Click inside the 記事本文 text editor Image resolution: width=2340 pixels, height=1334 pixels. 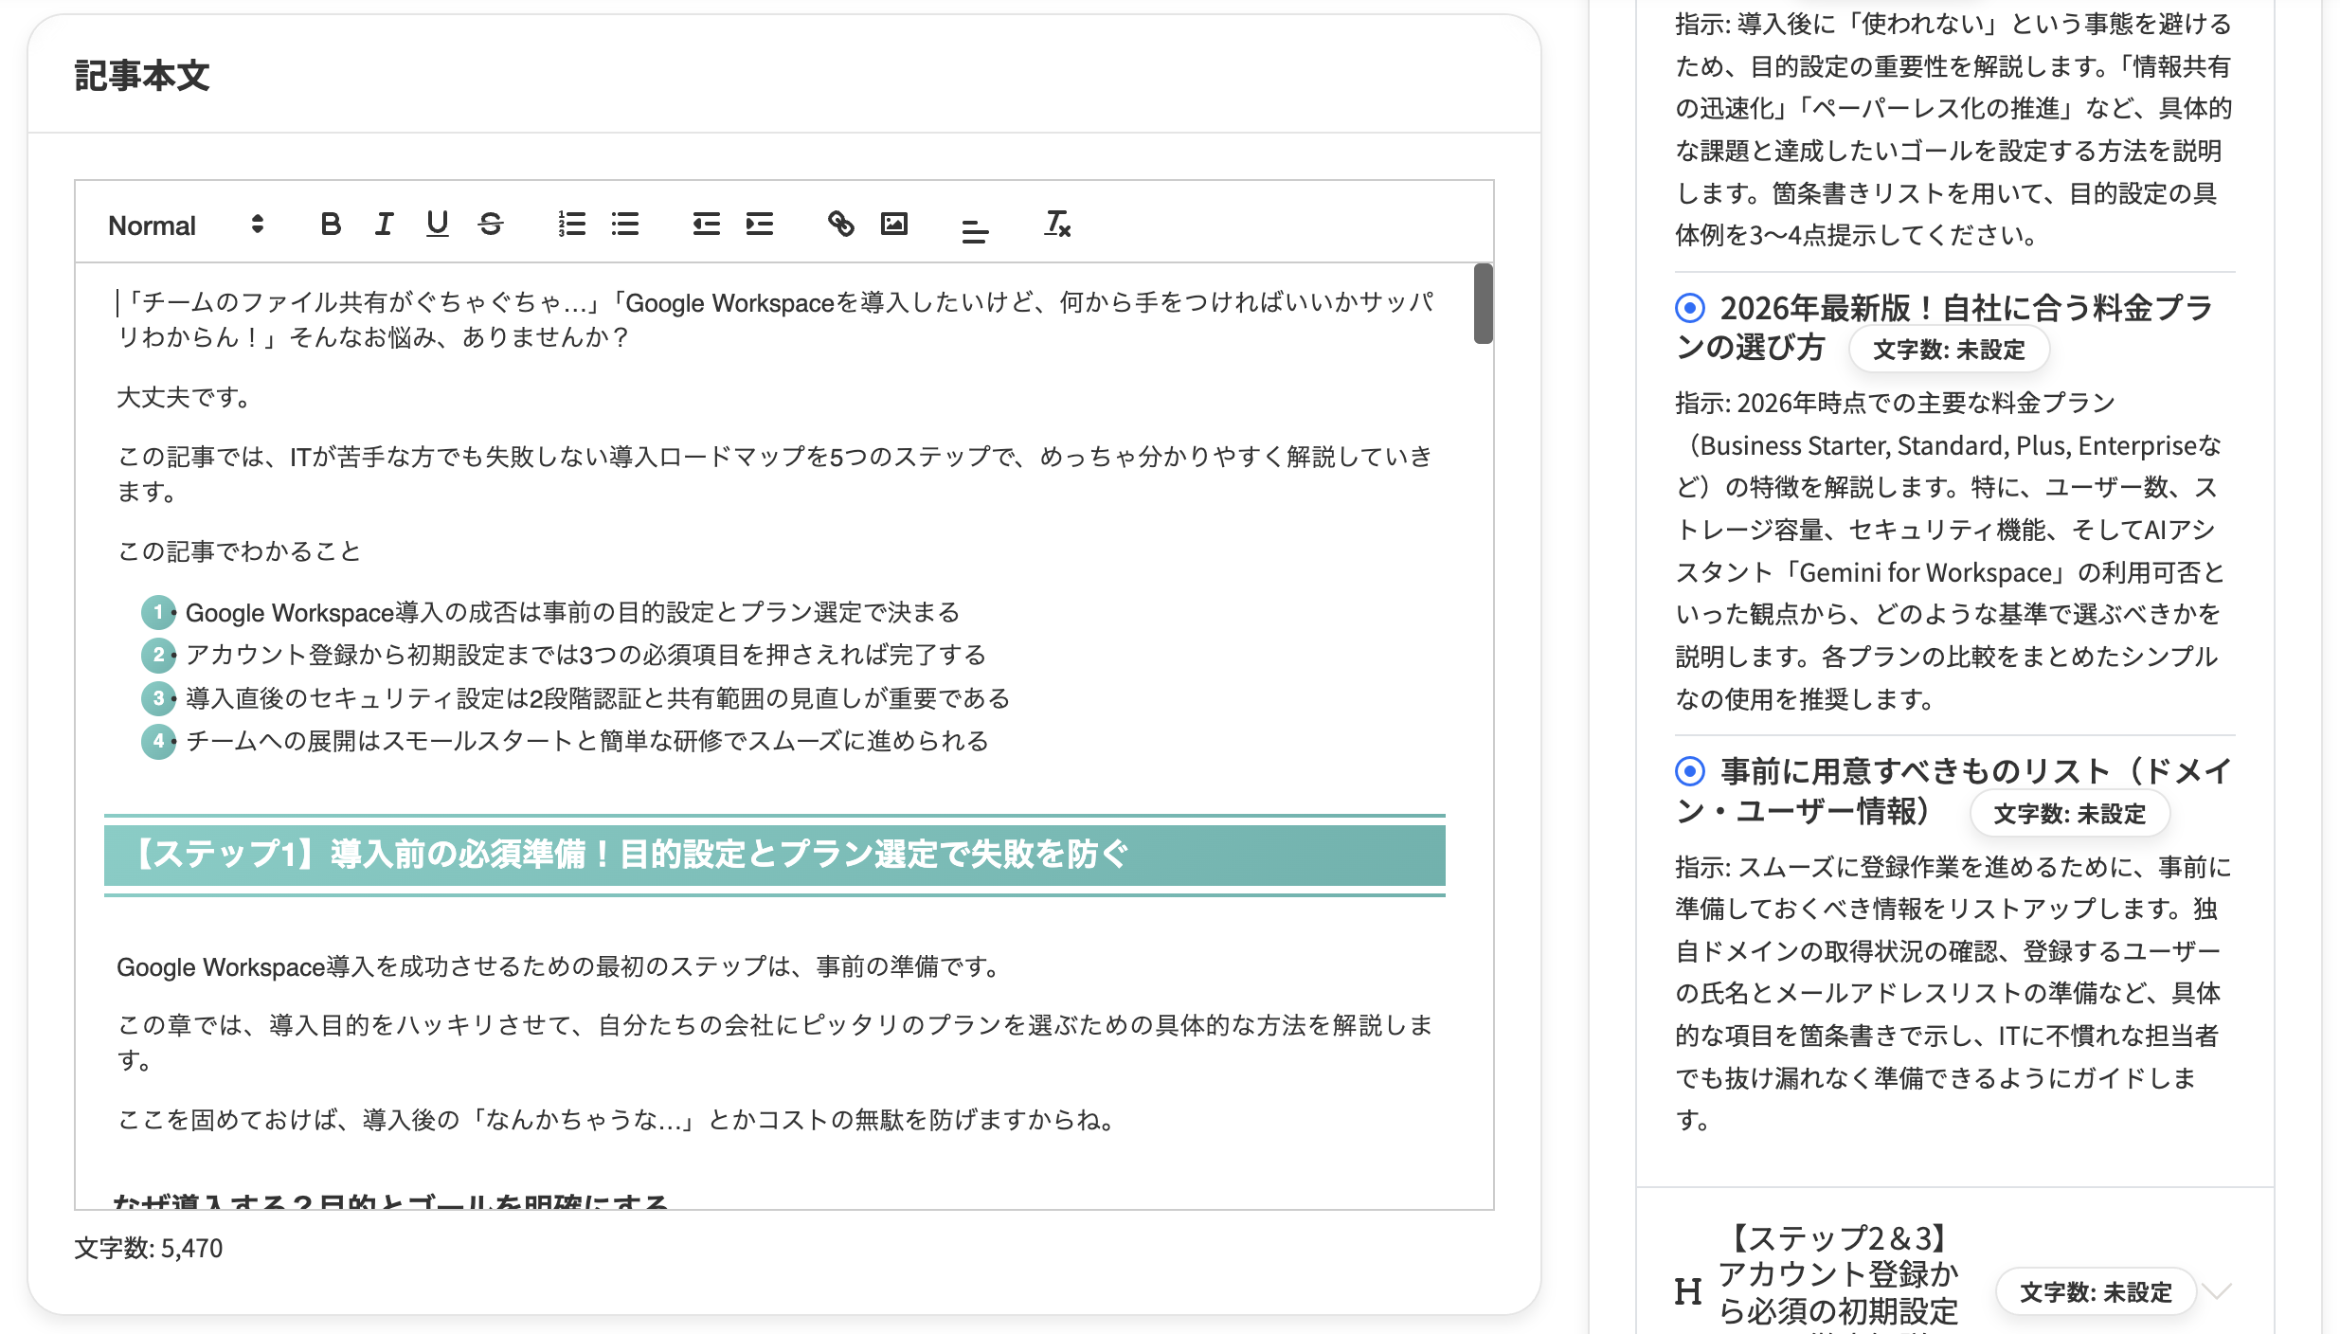point(758,663)
